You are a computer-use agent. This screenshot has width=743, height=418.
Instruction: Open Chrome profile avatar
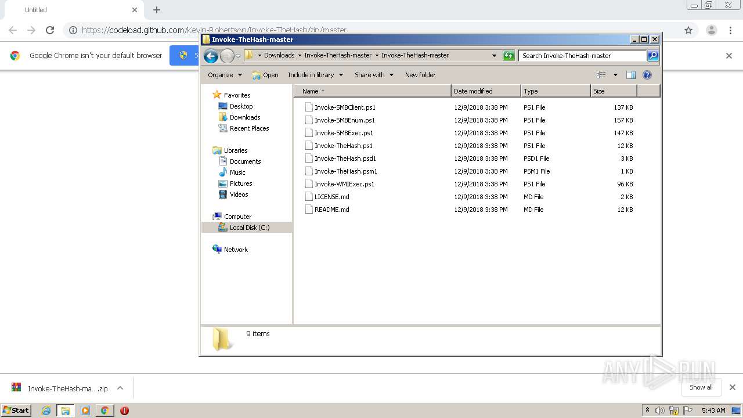point(712,30)
